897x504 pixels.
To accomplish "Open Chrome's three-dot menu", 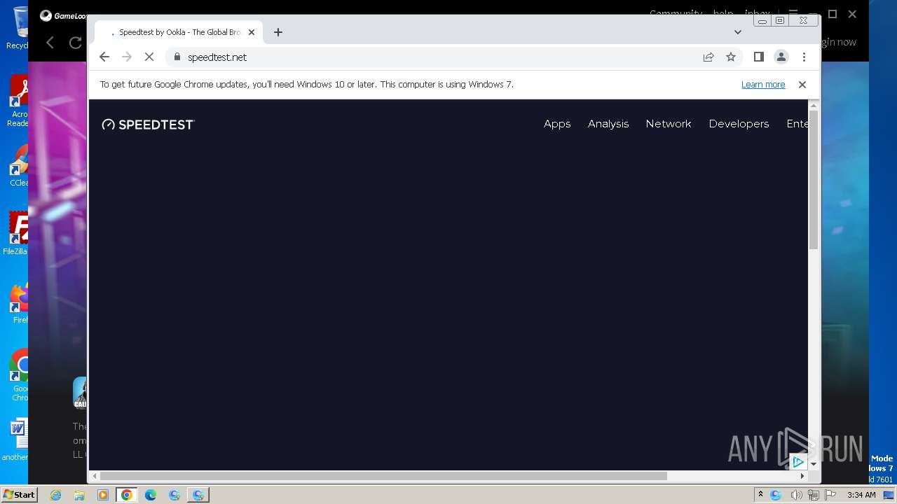I will [804, 57].
